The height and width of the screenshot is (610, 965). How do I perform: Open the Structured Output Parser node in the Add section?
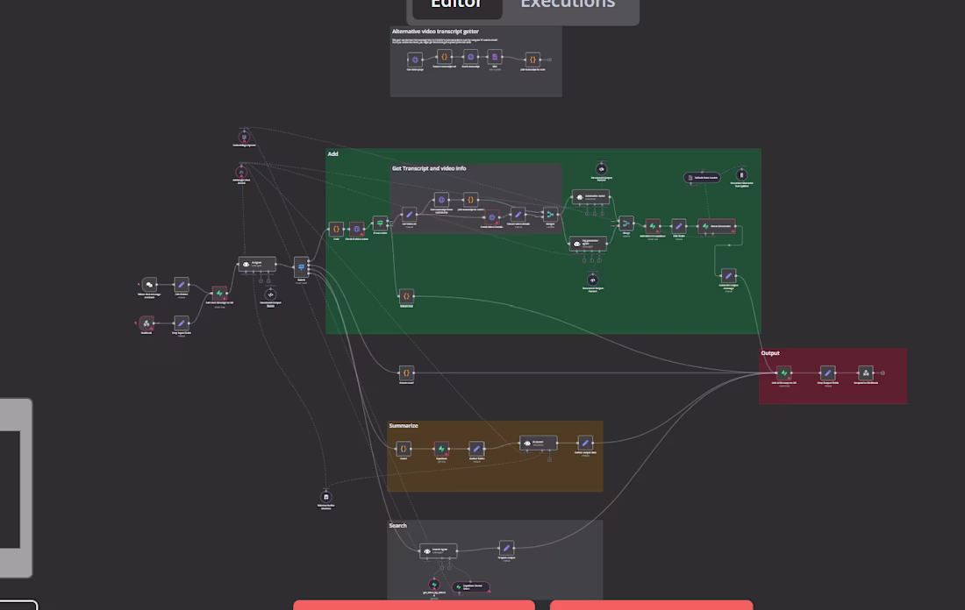(x=600, y=170)
